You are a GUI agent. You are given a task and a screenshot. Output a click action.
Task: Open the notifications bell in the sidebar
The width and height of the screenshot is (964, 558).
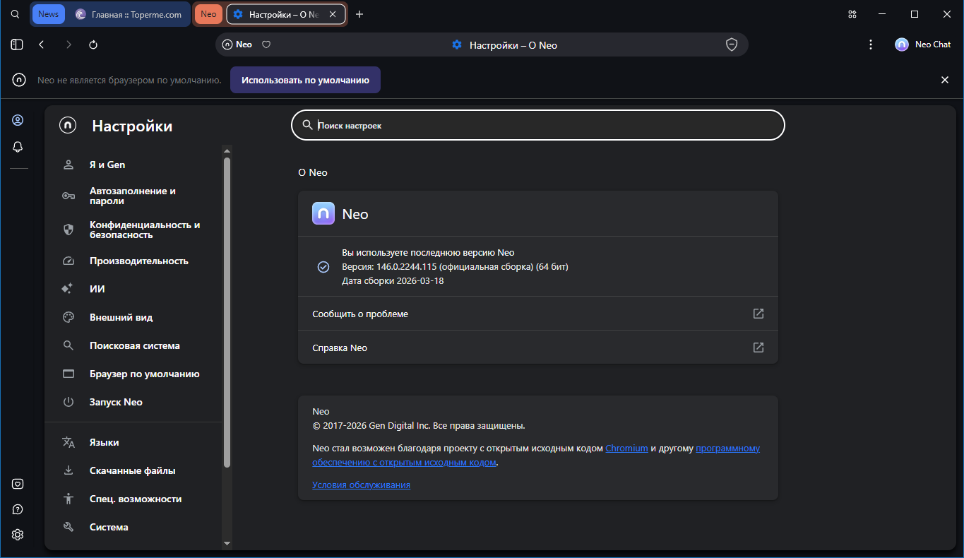tap(18, 147)
